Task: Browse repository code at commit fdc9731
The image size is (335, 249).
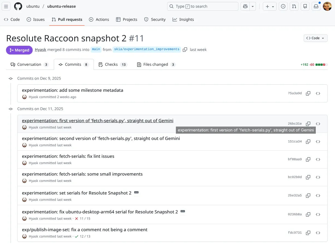Action: coord(318,233)
